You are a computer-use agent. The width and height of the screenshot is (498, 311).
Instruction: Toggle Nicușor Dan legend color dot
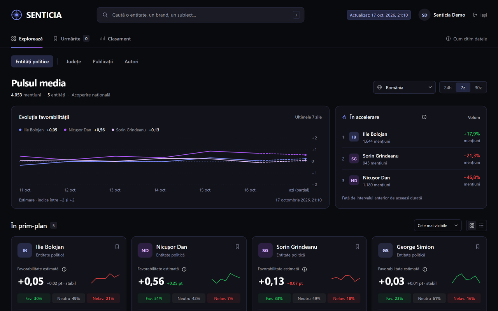pyautogui.click(x=65, y=130)
